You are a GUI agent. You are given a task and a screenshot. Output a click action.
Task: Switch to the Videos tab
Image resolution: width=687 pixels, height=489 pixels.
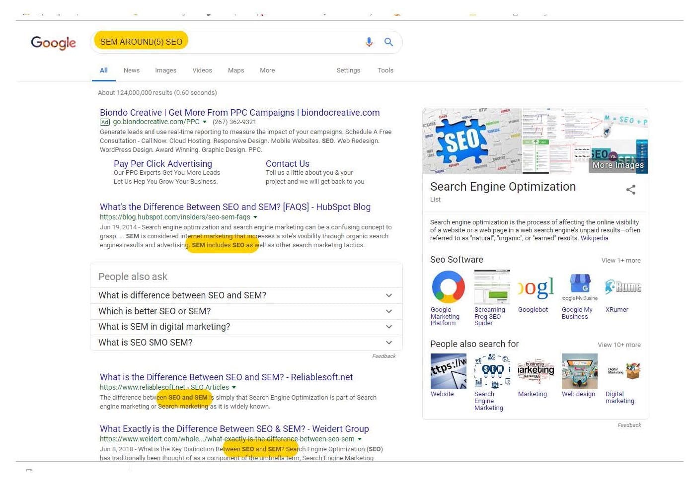(x=202, y=70)
